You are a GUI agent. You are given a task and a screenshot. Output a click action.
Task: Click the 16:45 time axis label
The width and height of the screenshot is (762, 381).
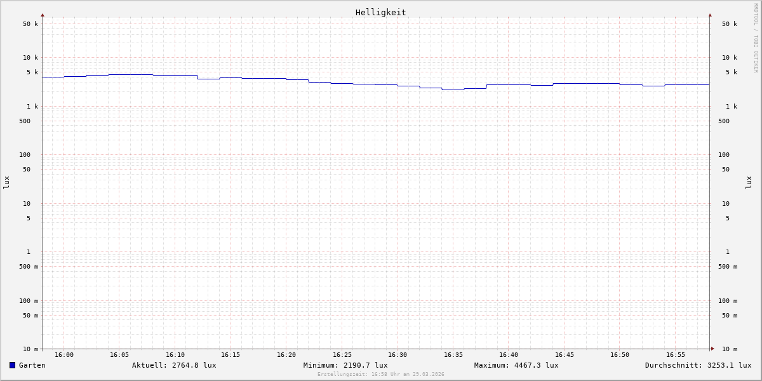coord(565,355)
